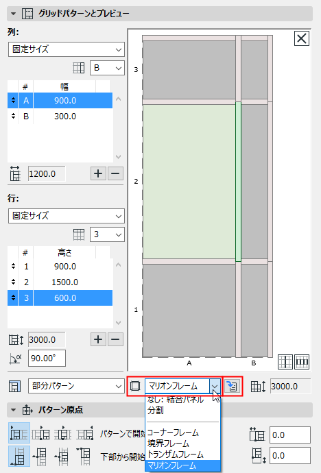Close the preview with the X icon
The width and height of the screenshot is (321, 473).
tap(302, 38)
